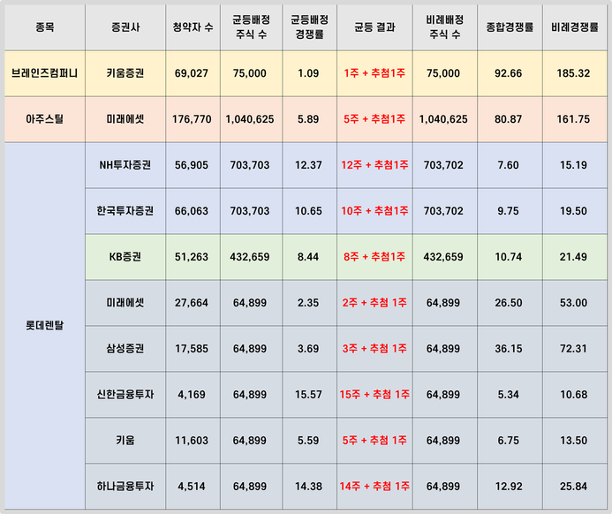The image size is (612, 514).
Task: Select the 하나금융투자 broker cell
Action: (125, 487)
